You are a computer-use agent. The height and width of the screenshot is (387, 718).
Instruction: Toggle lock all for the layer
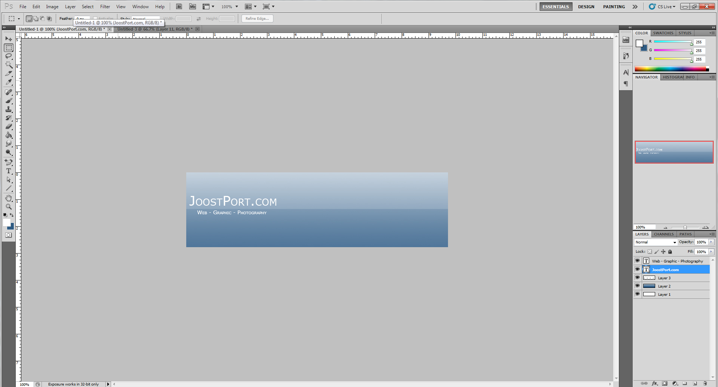point(670,252)
